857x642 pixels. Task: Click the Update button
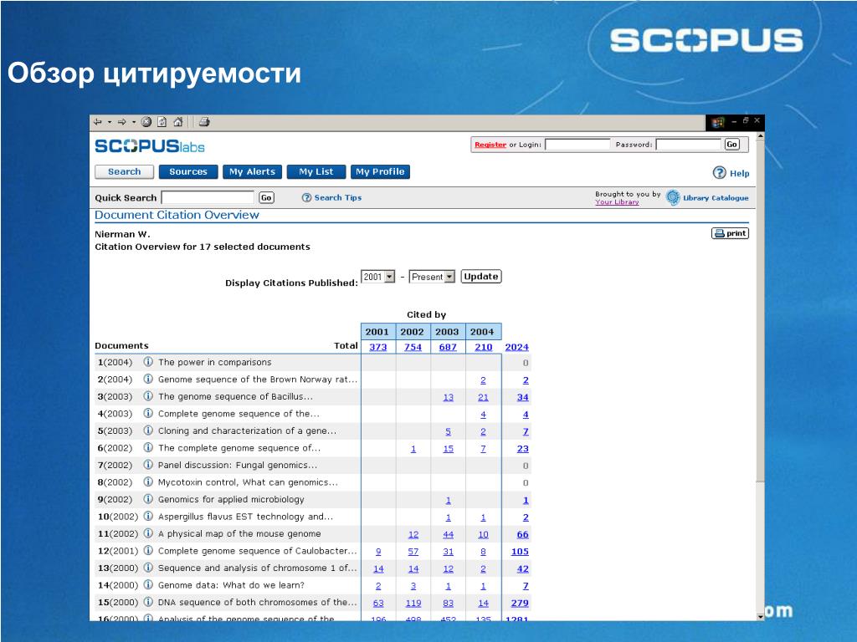pos(481,276)
